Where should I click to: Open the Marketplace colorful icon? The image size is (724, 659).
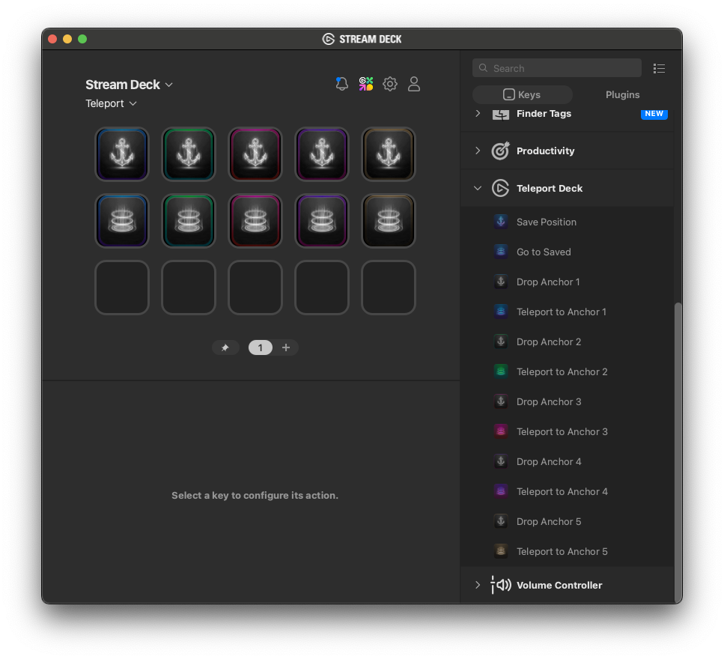pos(365,84)
